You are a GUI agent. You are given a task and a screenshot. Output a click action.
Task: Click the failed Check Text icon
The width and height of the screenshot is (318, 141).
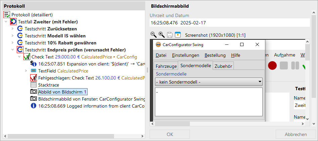click(x=34, y=78)
